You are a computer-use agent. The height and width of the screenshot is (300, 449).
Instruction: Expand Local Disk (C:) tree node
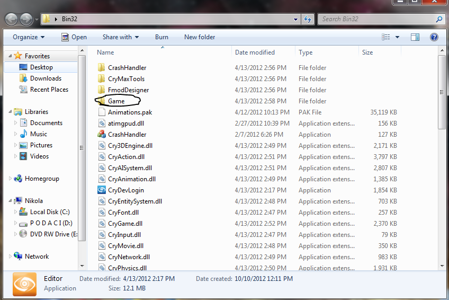15,212
